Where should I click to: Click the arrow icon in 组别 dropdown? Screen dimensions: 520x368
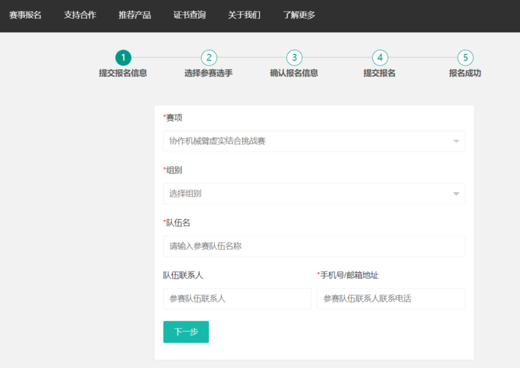tap(456, 194)
